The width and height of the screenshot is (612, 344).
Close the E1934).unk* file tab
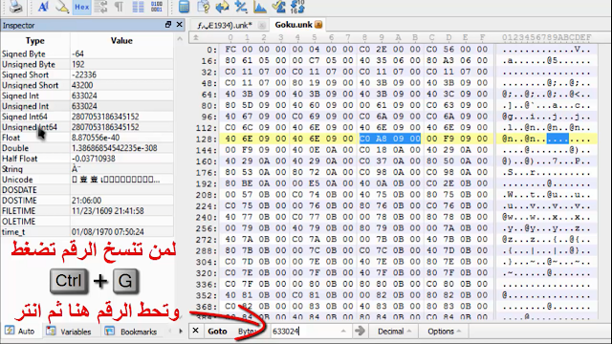[262, 26]
